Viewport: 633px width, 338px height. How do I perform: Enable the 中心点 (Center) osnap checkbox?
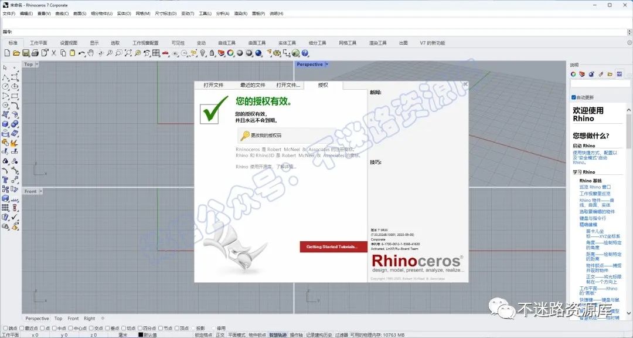point(70,328)
